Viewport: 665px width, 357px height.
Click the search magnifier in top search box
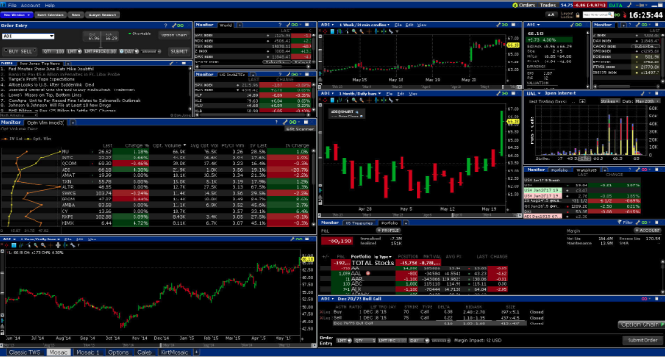point(610,14)
